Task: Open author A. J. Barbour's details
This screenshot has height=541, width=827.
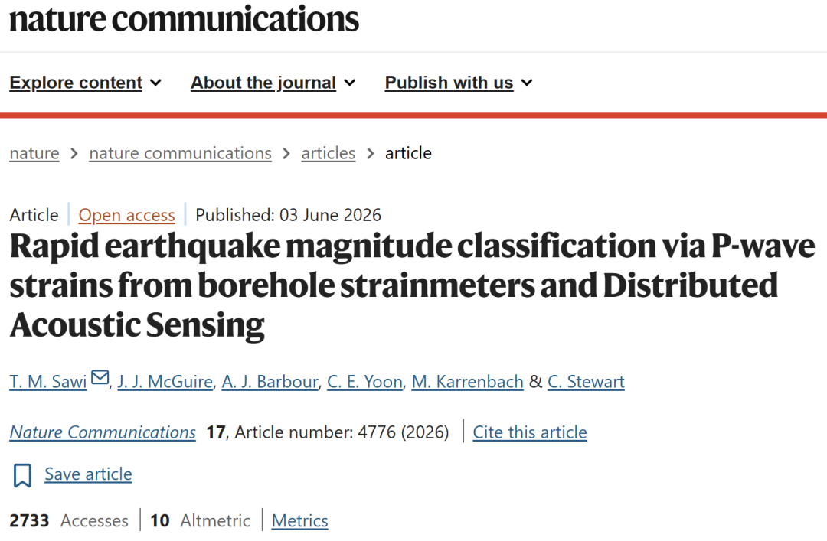Action: pos(270,381)
